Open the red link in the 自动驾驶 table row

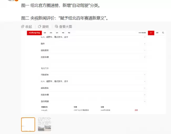pos(136,110)
